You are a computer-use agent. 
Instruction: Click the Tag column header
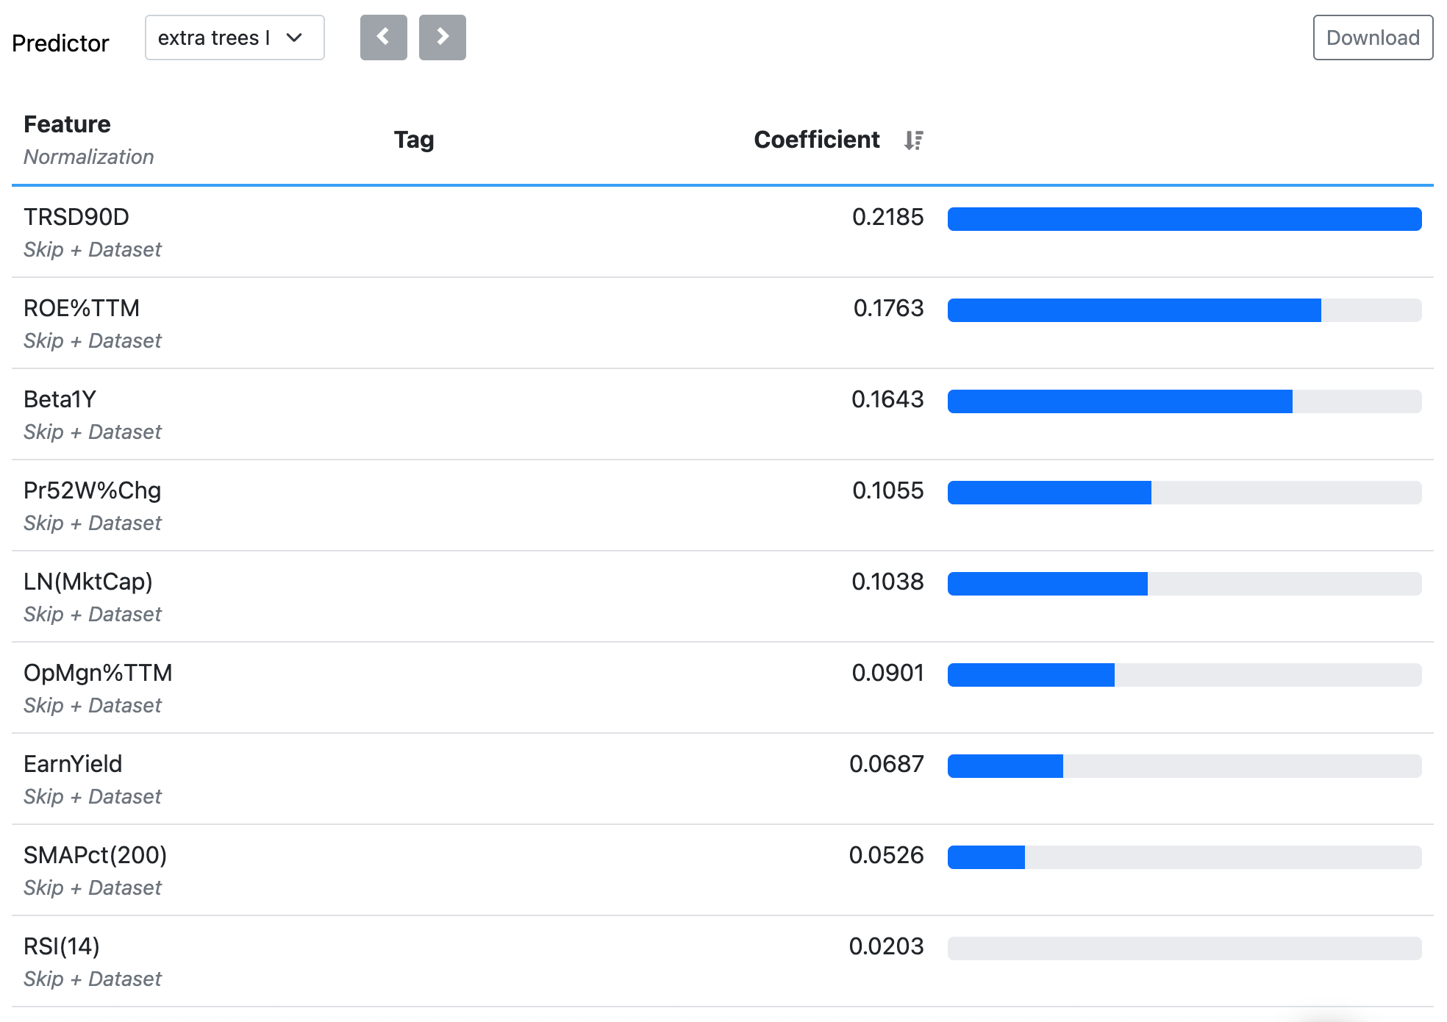413,140
